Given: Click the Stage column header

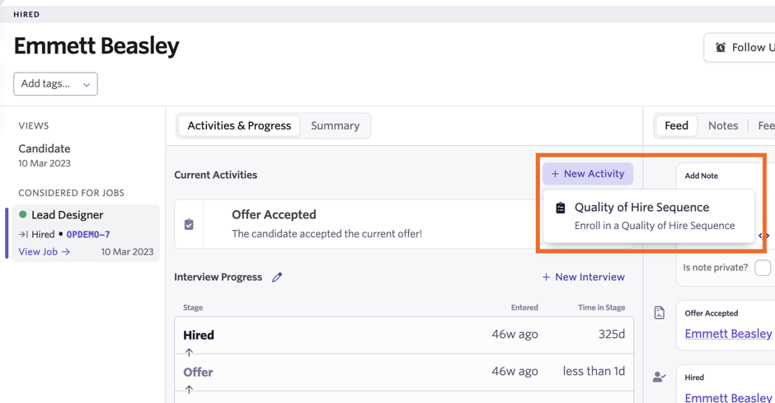Looking at the screenshot, I should tap(193, 307).
